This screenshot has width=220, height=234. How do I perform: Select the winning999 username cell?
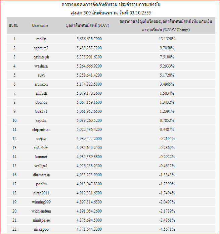point(41,202)
